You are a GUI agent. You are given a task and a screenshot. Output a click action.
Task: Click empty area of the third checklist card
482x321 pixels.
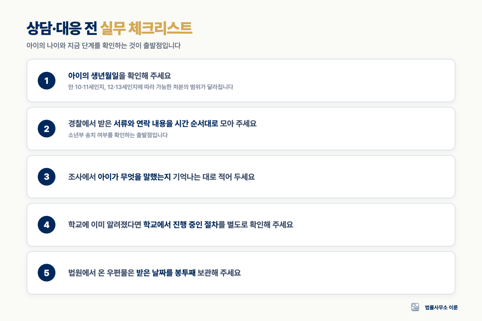pos(361,177)
